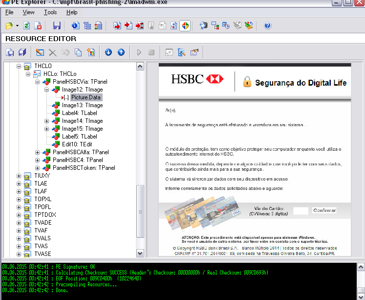Screen dimensions: 365x300
Task: Open the Tools menu
Action: (50, 12)
